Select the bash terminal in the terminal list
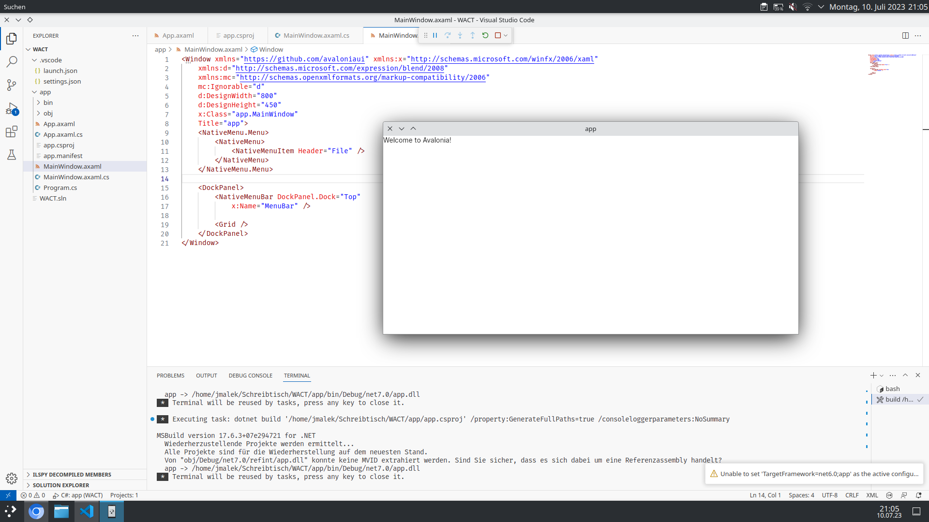 tap(893, 389)
